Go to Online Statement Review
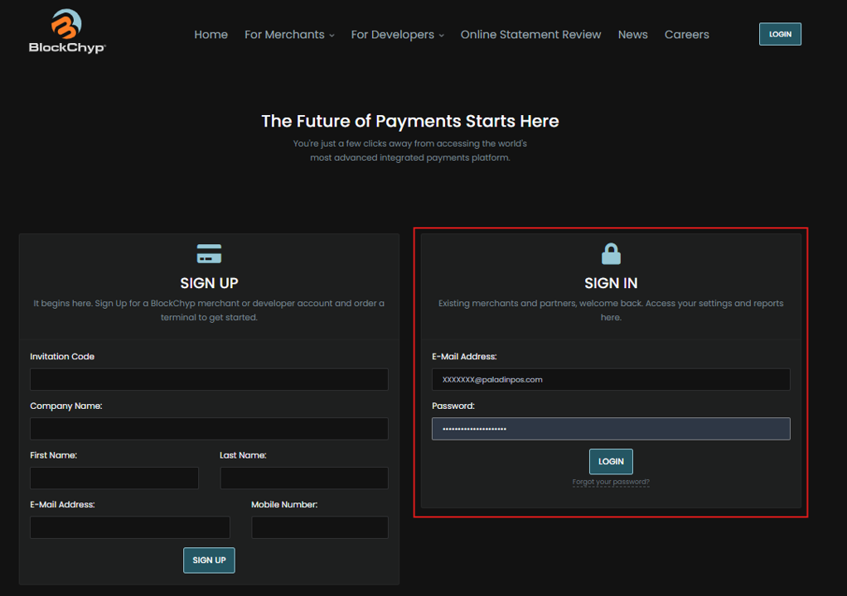 530,35
